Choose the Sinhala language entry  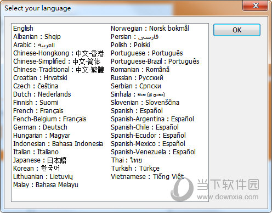[138, 94]
